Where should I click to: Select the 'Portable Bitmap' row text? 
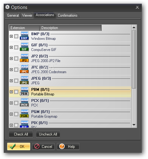[x=43, y=94]
